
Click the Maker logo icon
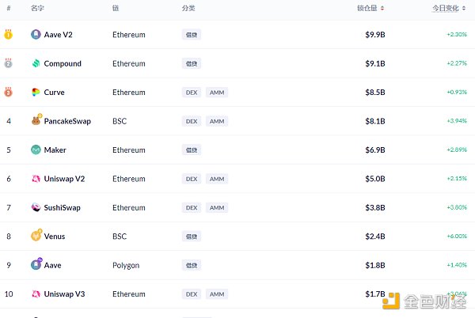[x=36, y=150]
